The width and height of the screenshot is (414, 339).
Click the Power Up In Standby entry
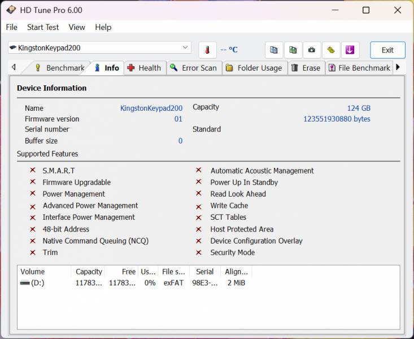click(x=244, y=182)
